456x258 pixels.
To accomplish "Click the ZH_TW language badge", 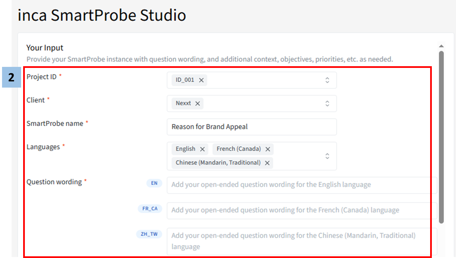I will (149, 234).
